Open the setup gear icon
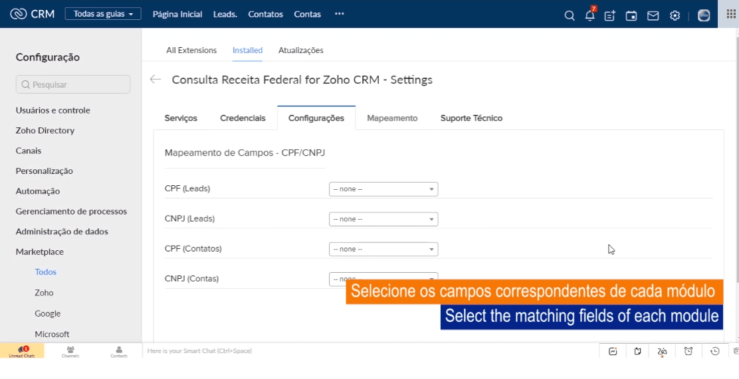The width and height of the screenshot is (739, 379). point(675,16)
